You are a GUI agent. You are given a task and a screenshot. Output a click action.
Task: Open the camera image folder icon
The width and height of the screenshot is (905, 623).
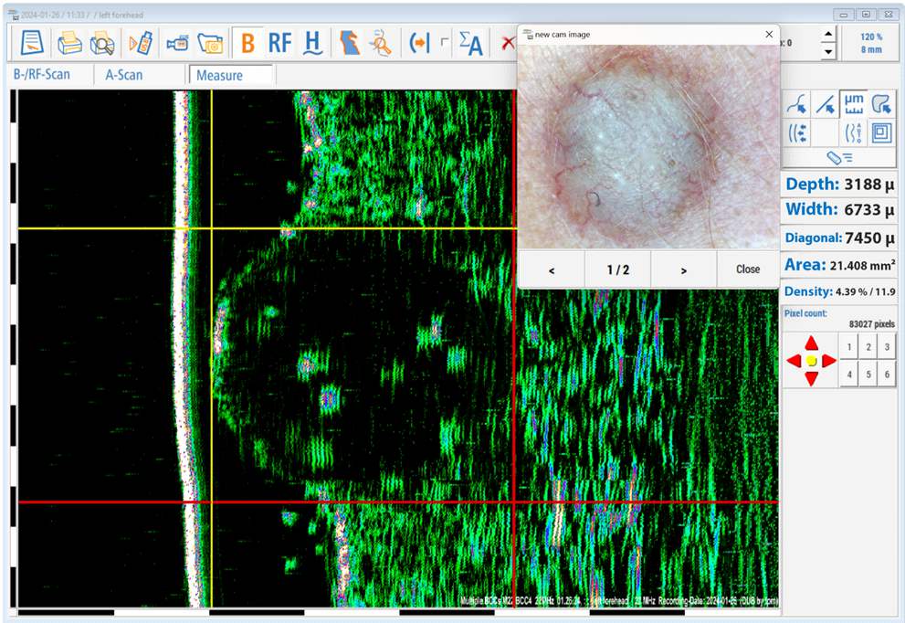210,43
